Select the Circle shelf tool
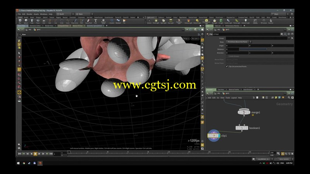 pos(62,21)
